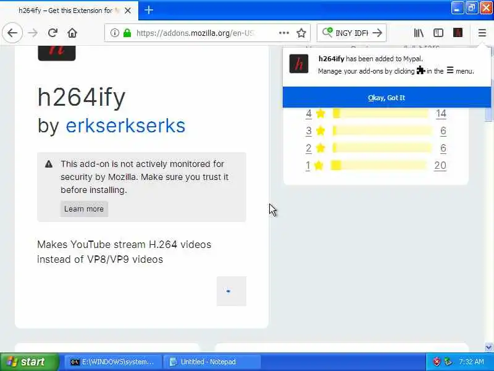Click the h264ify toolbar extension icon

point(458,33)
